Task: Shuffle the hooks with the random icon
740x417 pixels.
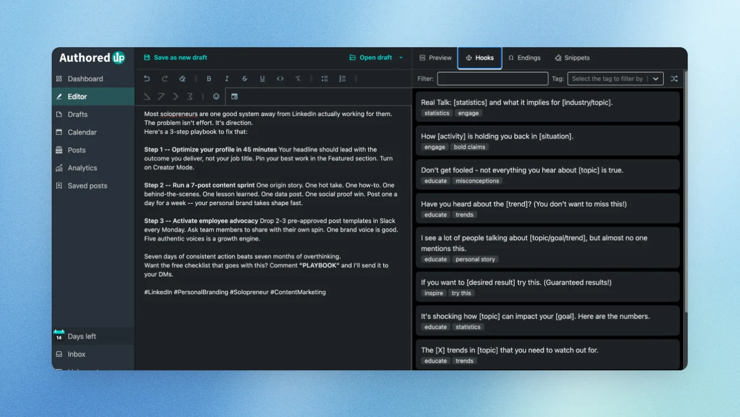Action: pyautogui.click(x=674, y=79)
